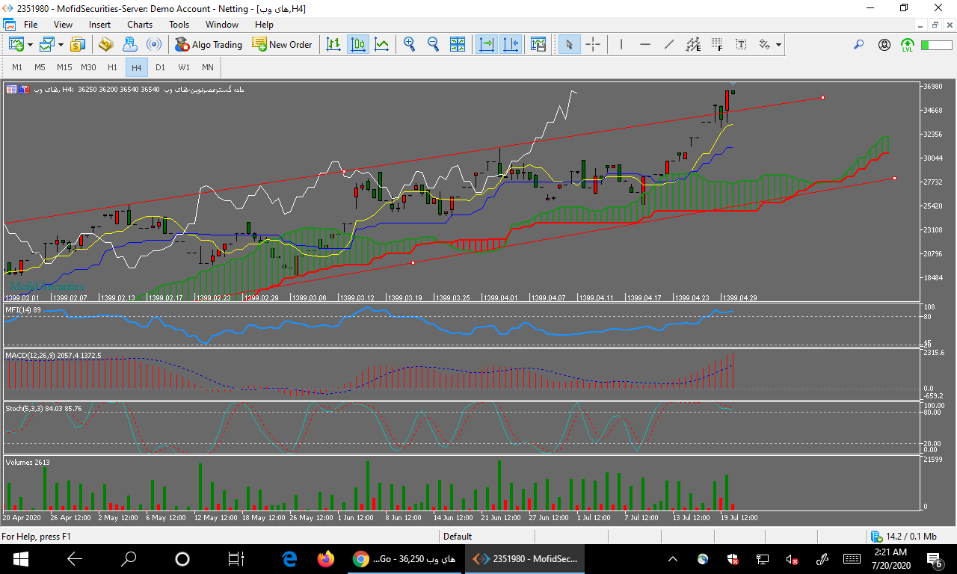The height and width of the screenshot is (574, 957).
Task: Click the New Order button
Action: (x=282, y=44)
